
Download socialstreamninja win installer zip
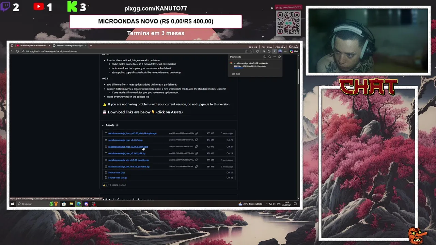[x=128, y=160]
